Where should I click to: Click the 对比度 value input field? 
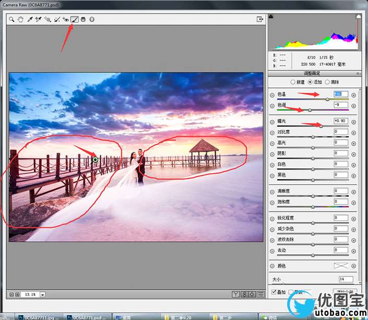(341, 132)
